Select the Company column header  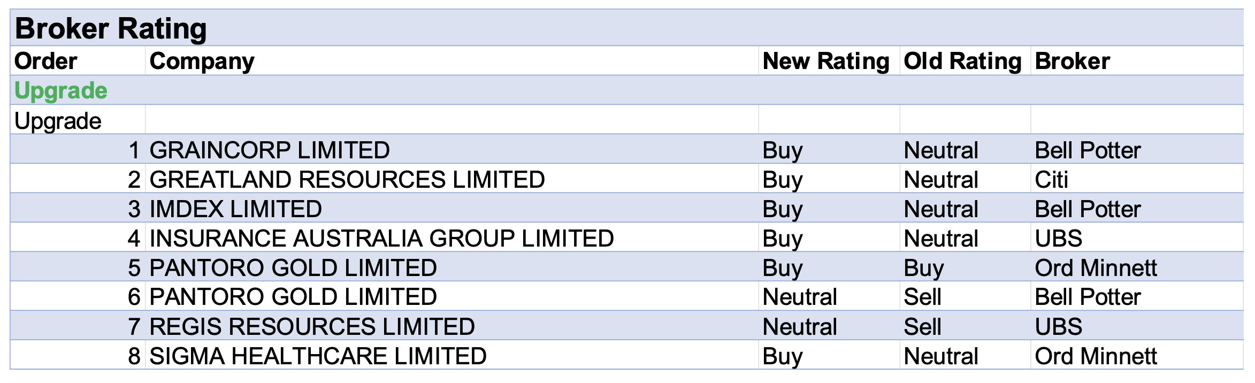[202, 61]
